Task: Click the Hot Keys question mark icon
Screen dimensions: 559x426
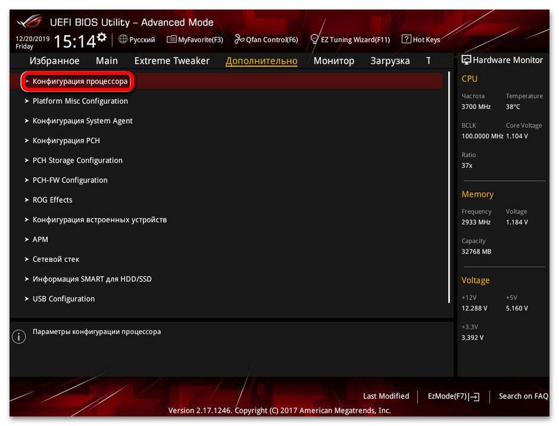Action: pyautogui.click(x=406, y=39)
